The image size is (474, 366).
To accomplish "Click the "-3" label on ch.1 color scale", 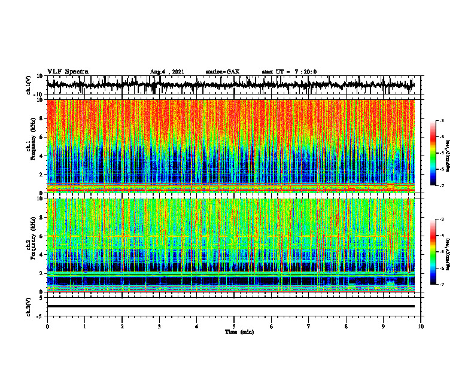I will coord(442,121).
